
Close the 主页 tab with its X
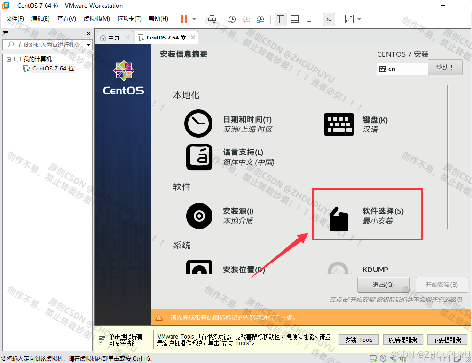(127, 37)
